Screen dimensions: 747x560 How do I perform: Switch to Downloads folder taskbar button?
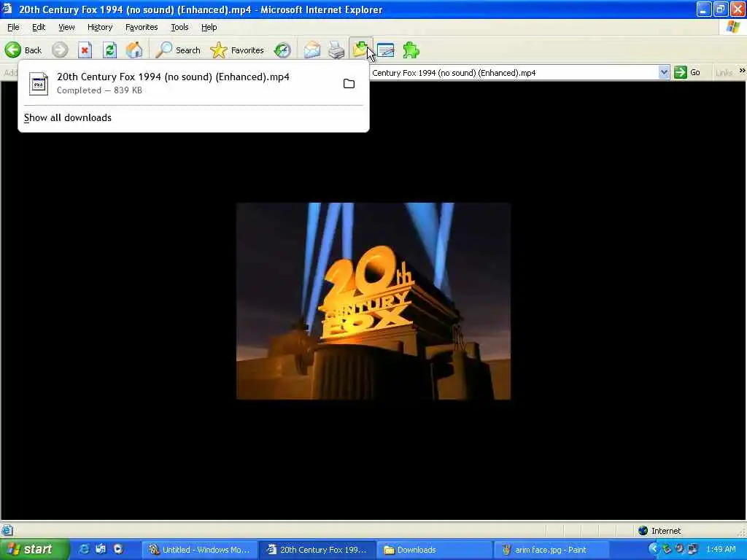[435, 550]
